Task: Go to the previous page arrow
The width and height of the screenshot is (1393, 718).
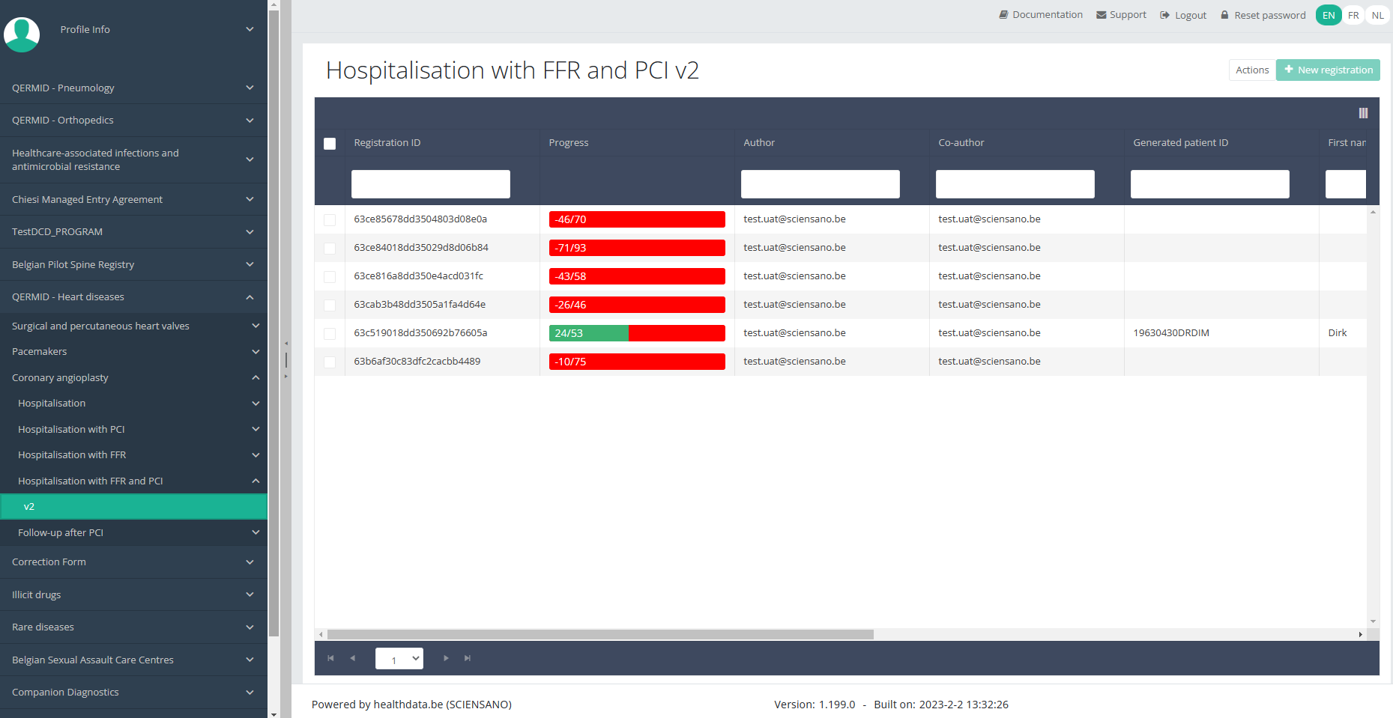Action: point(353,658)
